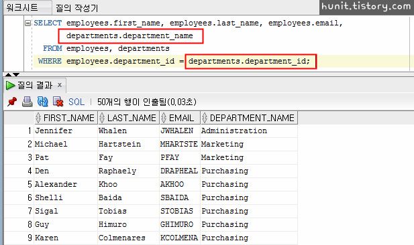
Task: Select the STOBIAS email cell
Action: 180,212
